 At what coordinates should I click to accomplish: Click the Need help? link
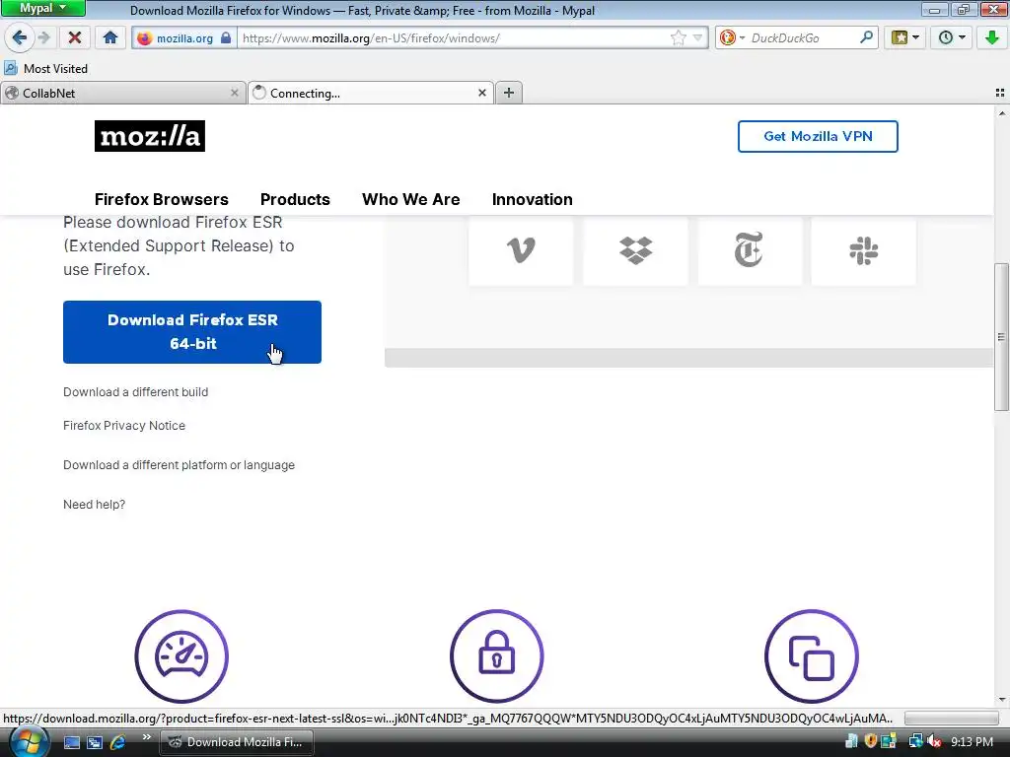click(x=94, y=504)
